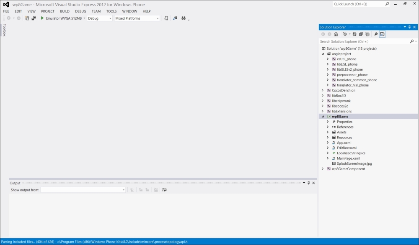Click the Go to Next Message output icon

[x=147, y=190]
